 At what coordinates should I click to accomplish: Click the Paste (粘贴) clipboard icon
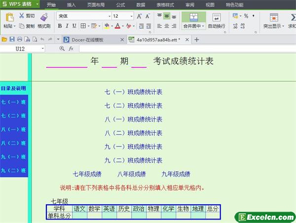click(x=9, y=17)
